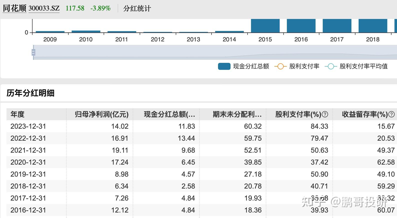397x218 pixels.
Task: Select the 2021-12-31 row date
Action: (28, 150)
